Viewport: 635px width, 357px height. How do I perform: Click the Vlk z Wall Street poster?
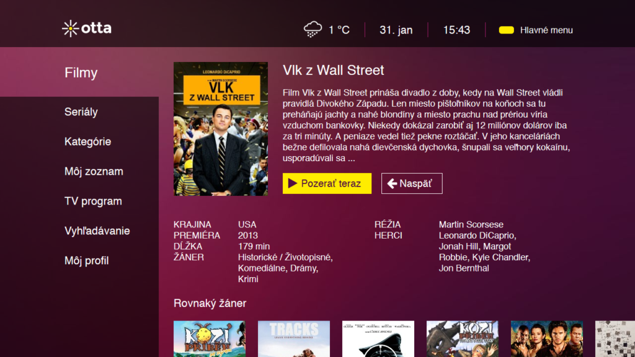(x=221, y=129)
